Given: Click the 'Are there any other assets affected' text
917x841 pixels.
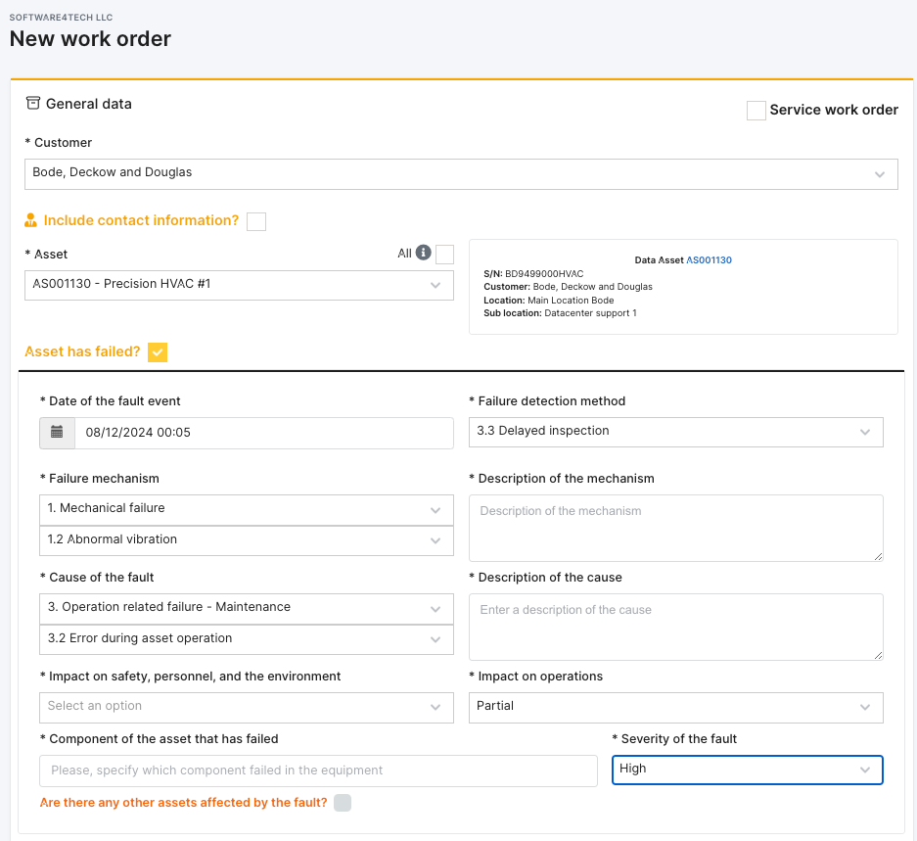Looking at the screenshot, I should coord(183,803).
